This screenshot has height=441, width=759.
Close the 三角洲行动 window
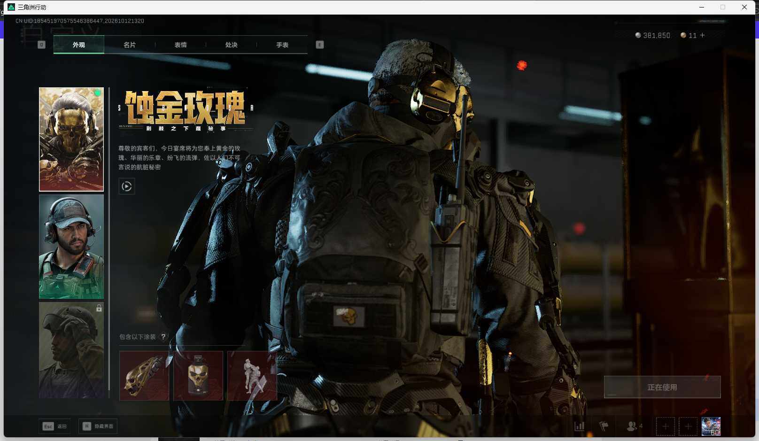(744, 7)
